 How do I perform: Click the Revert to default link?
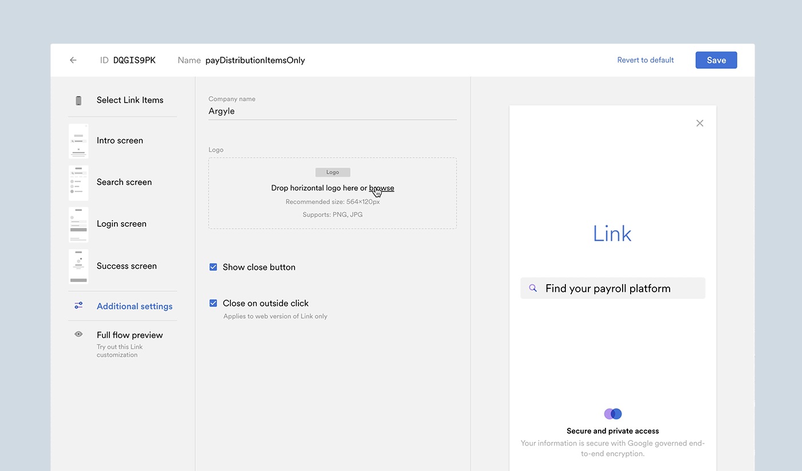point(645,60)
